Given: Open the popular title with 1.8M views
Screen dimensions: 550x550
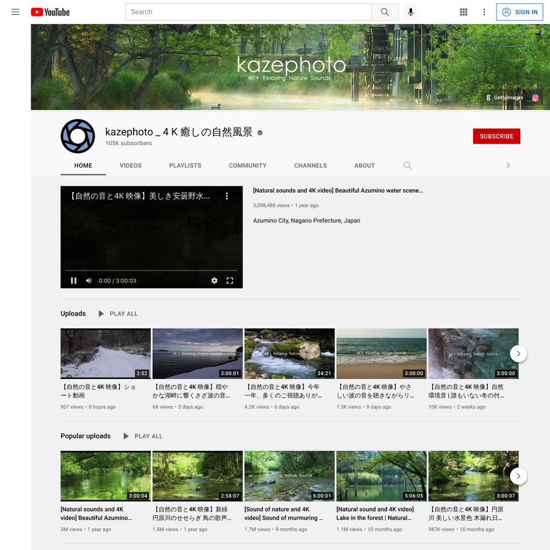Looking at the screenshot, I should (x=192, y=514).
